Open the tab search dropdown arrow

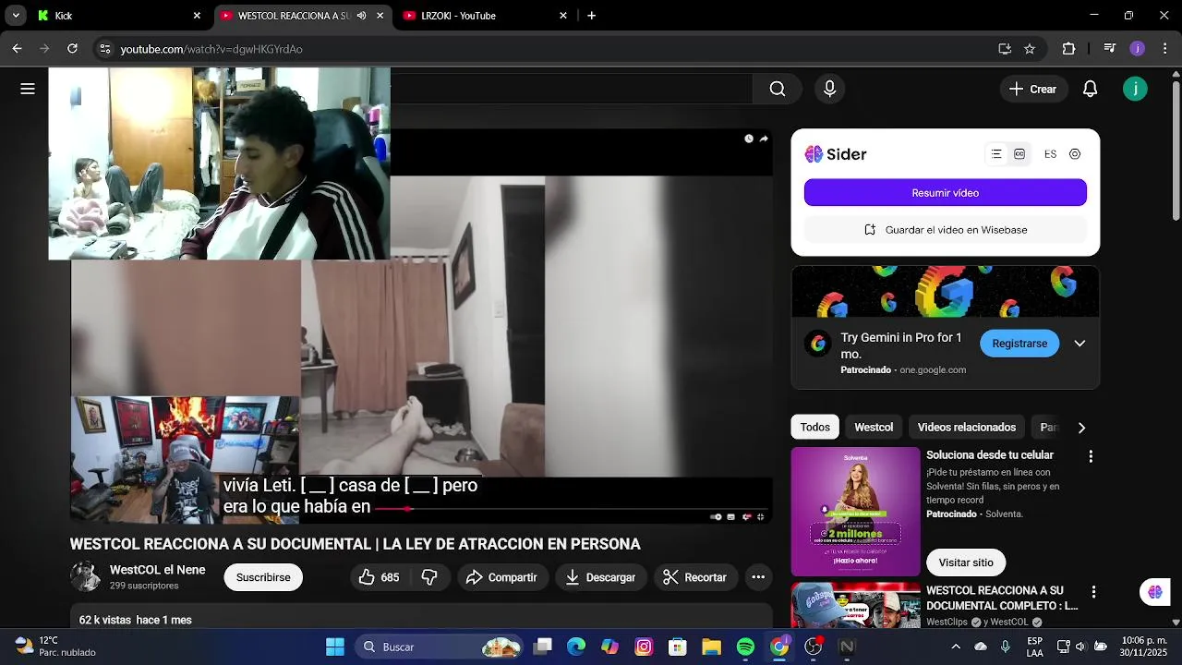(15, 16)
